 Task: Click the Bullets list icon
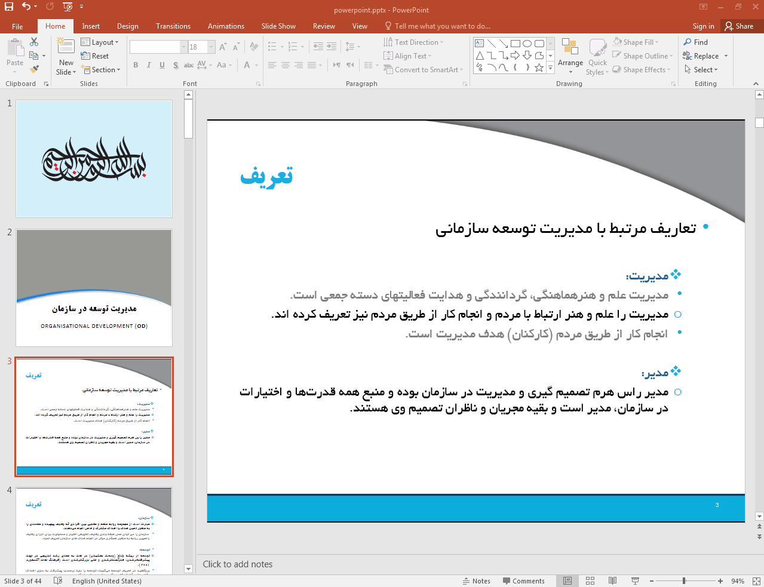(272, 47)
